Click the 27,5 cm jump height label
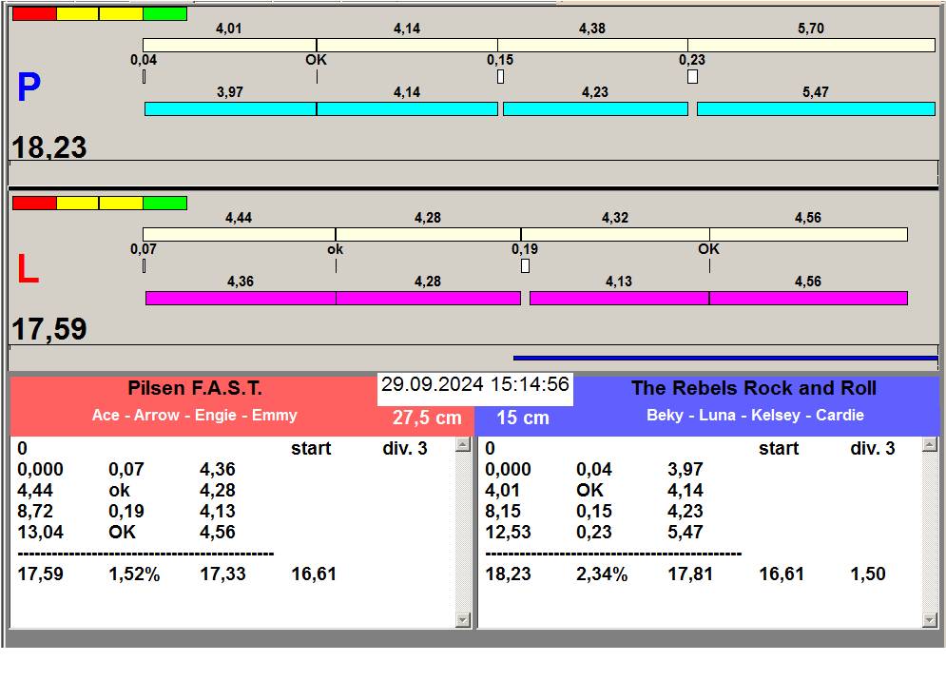The width and height of the screenshot is (946, 681). tap(427, 418)
